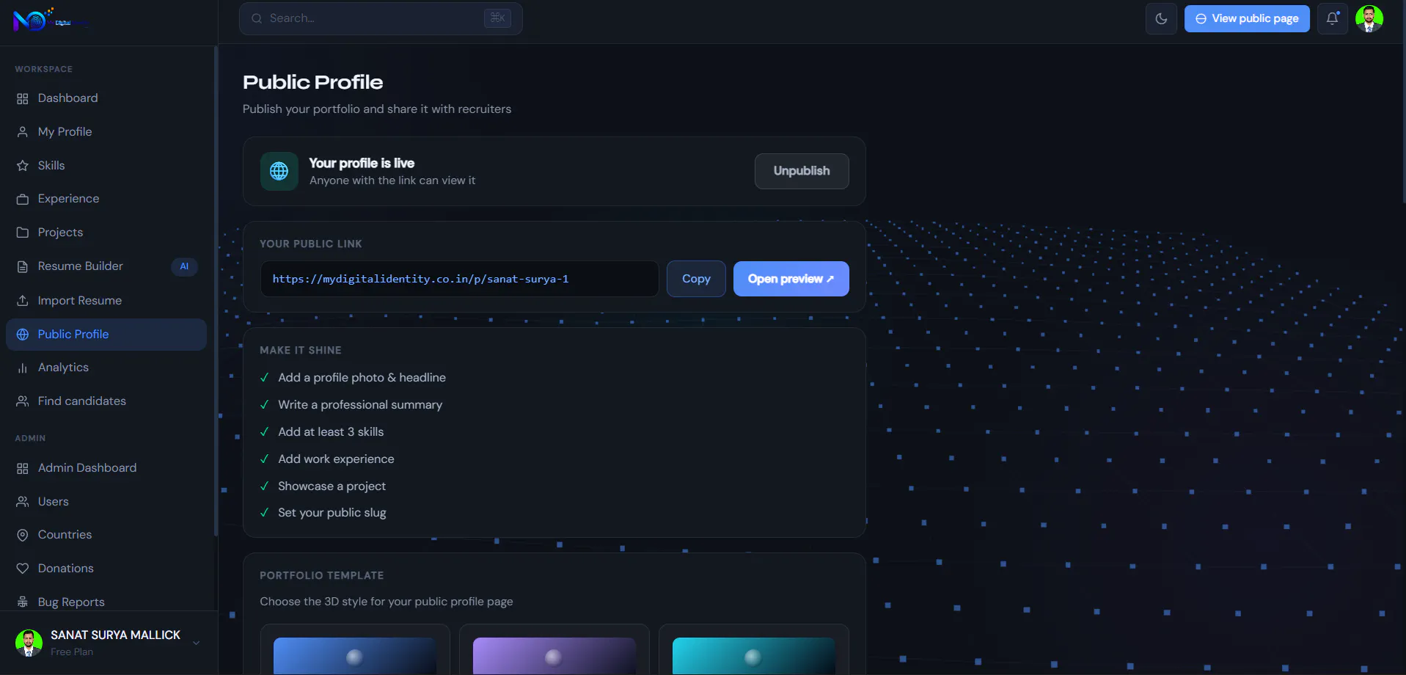
Task: Select the purple portfolio template thumbnail
Action: [x=554, y=656]
